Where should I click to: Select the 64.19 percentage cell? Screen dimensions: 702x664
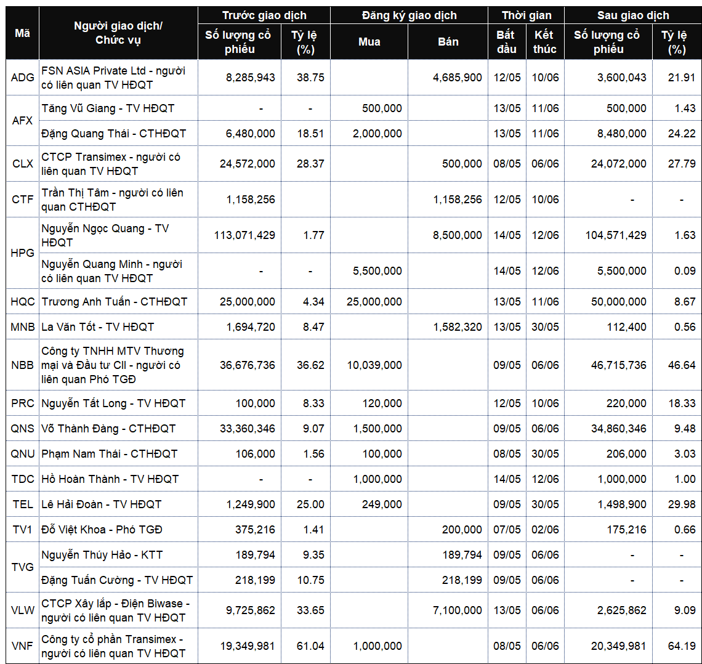tap(677, 646)
